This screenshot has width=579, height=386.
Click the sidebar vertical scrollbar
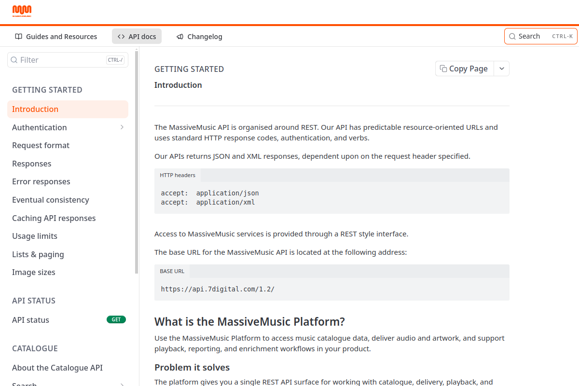[137, 162]
